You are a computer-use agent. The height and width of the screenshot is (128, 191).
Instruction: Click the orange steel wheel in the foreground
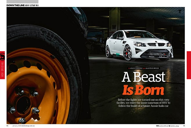click(x=38, y=86)
